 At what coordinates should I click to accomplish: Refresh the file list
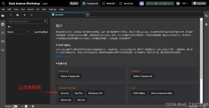pyautogui.click(x=31, y=15)
